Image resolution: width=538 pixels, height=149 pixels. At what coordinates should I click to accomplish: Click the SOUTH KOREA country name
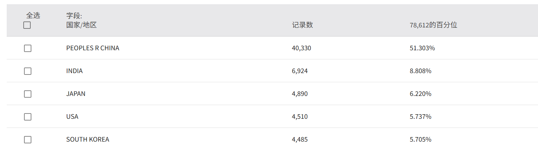tap(88, 140)
